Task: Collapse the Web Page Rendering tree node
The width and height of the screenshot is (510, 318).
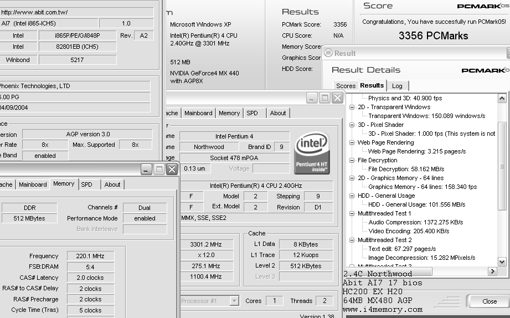Action: [x=352, y=142]
